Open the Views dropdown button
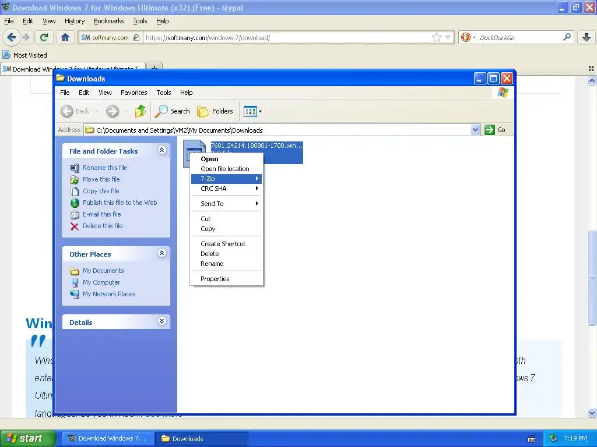Screen dimensions: 597x447 [253, 111]
